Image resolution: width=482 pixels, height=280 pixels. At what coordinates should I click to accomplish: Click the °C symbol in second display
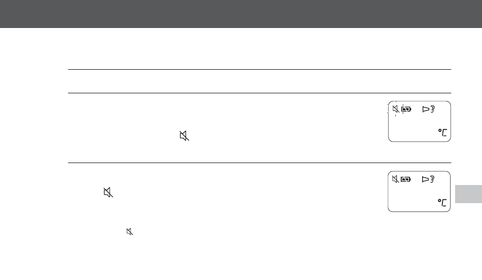click(442, 203)
